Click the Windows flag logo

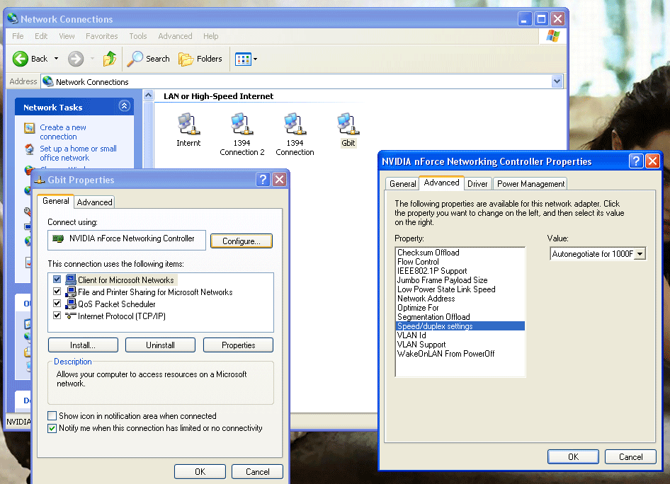pos(552,36)
